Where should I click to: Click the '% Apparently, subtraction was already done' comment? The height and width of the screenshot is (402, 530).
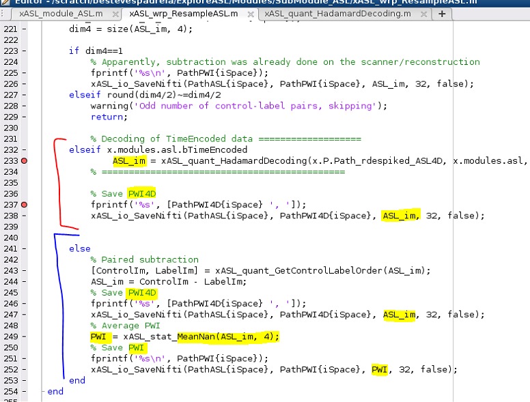point(285,62)
